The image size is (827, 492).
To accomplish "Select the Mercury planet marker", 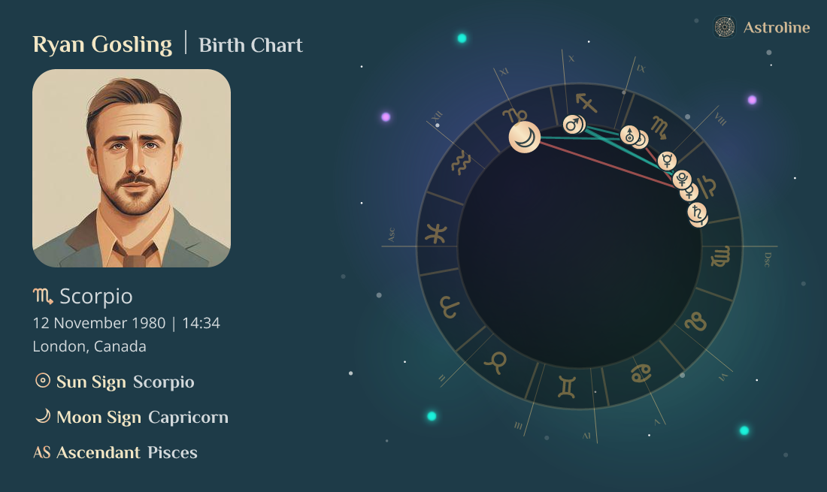I will tap(667, 160).
